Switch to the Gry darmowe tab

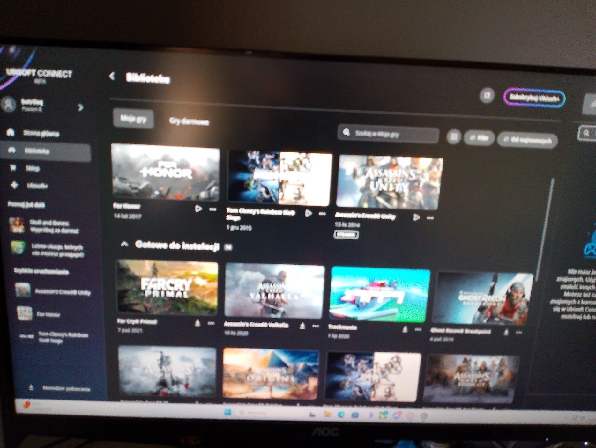point(189,121)
